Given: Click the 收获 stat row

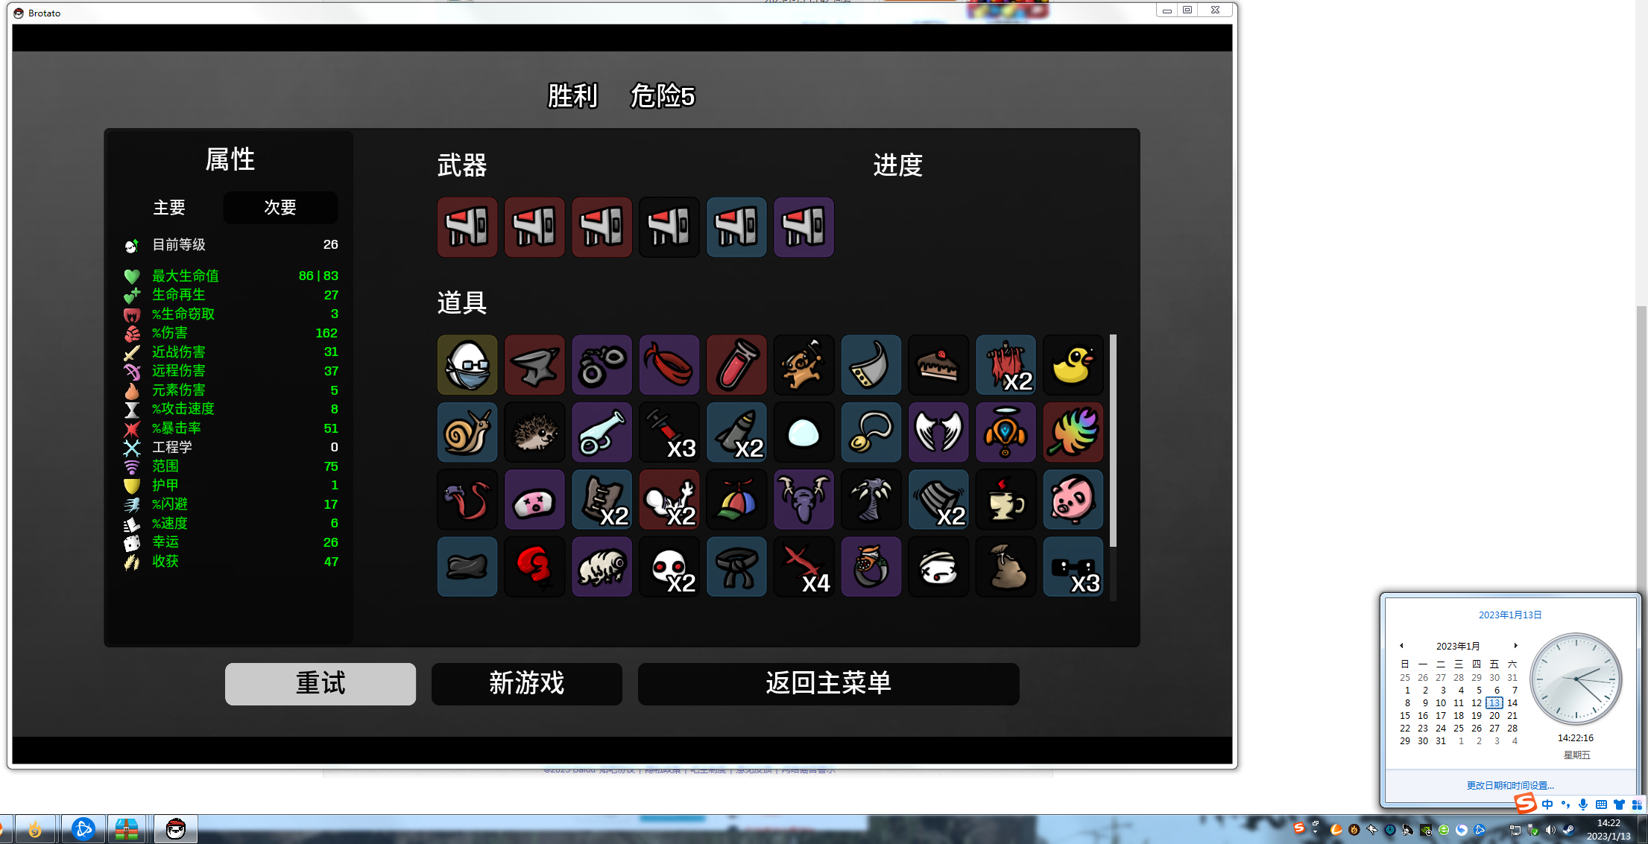Looking at the screenshot, I should coord(230,562).
